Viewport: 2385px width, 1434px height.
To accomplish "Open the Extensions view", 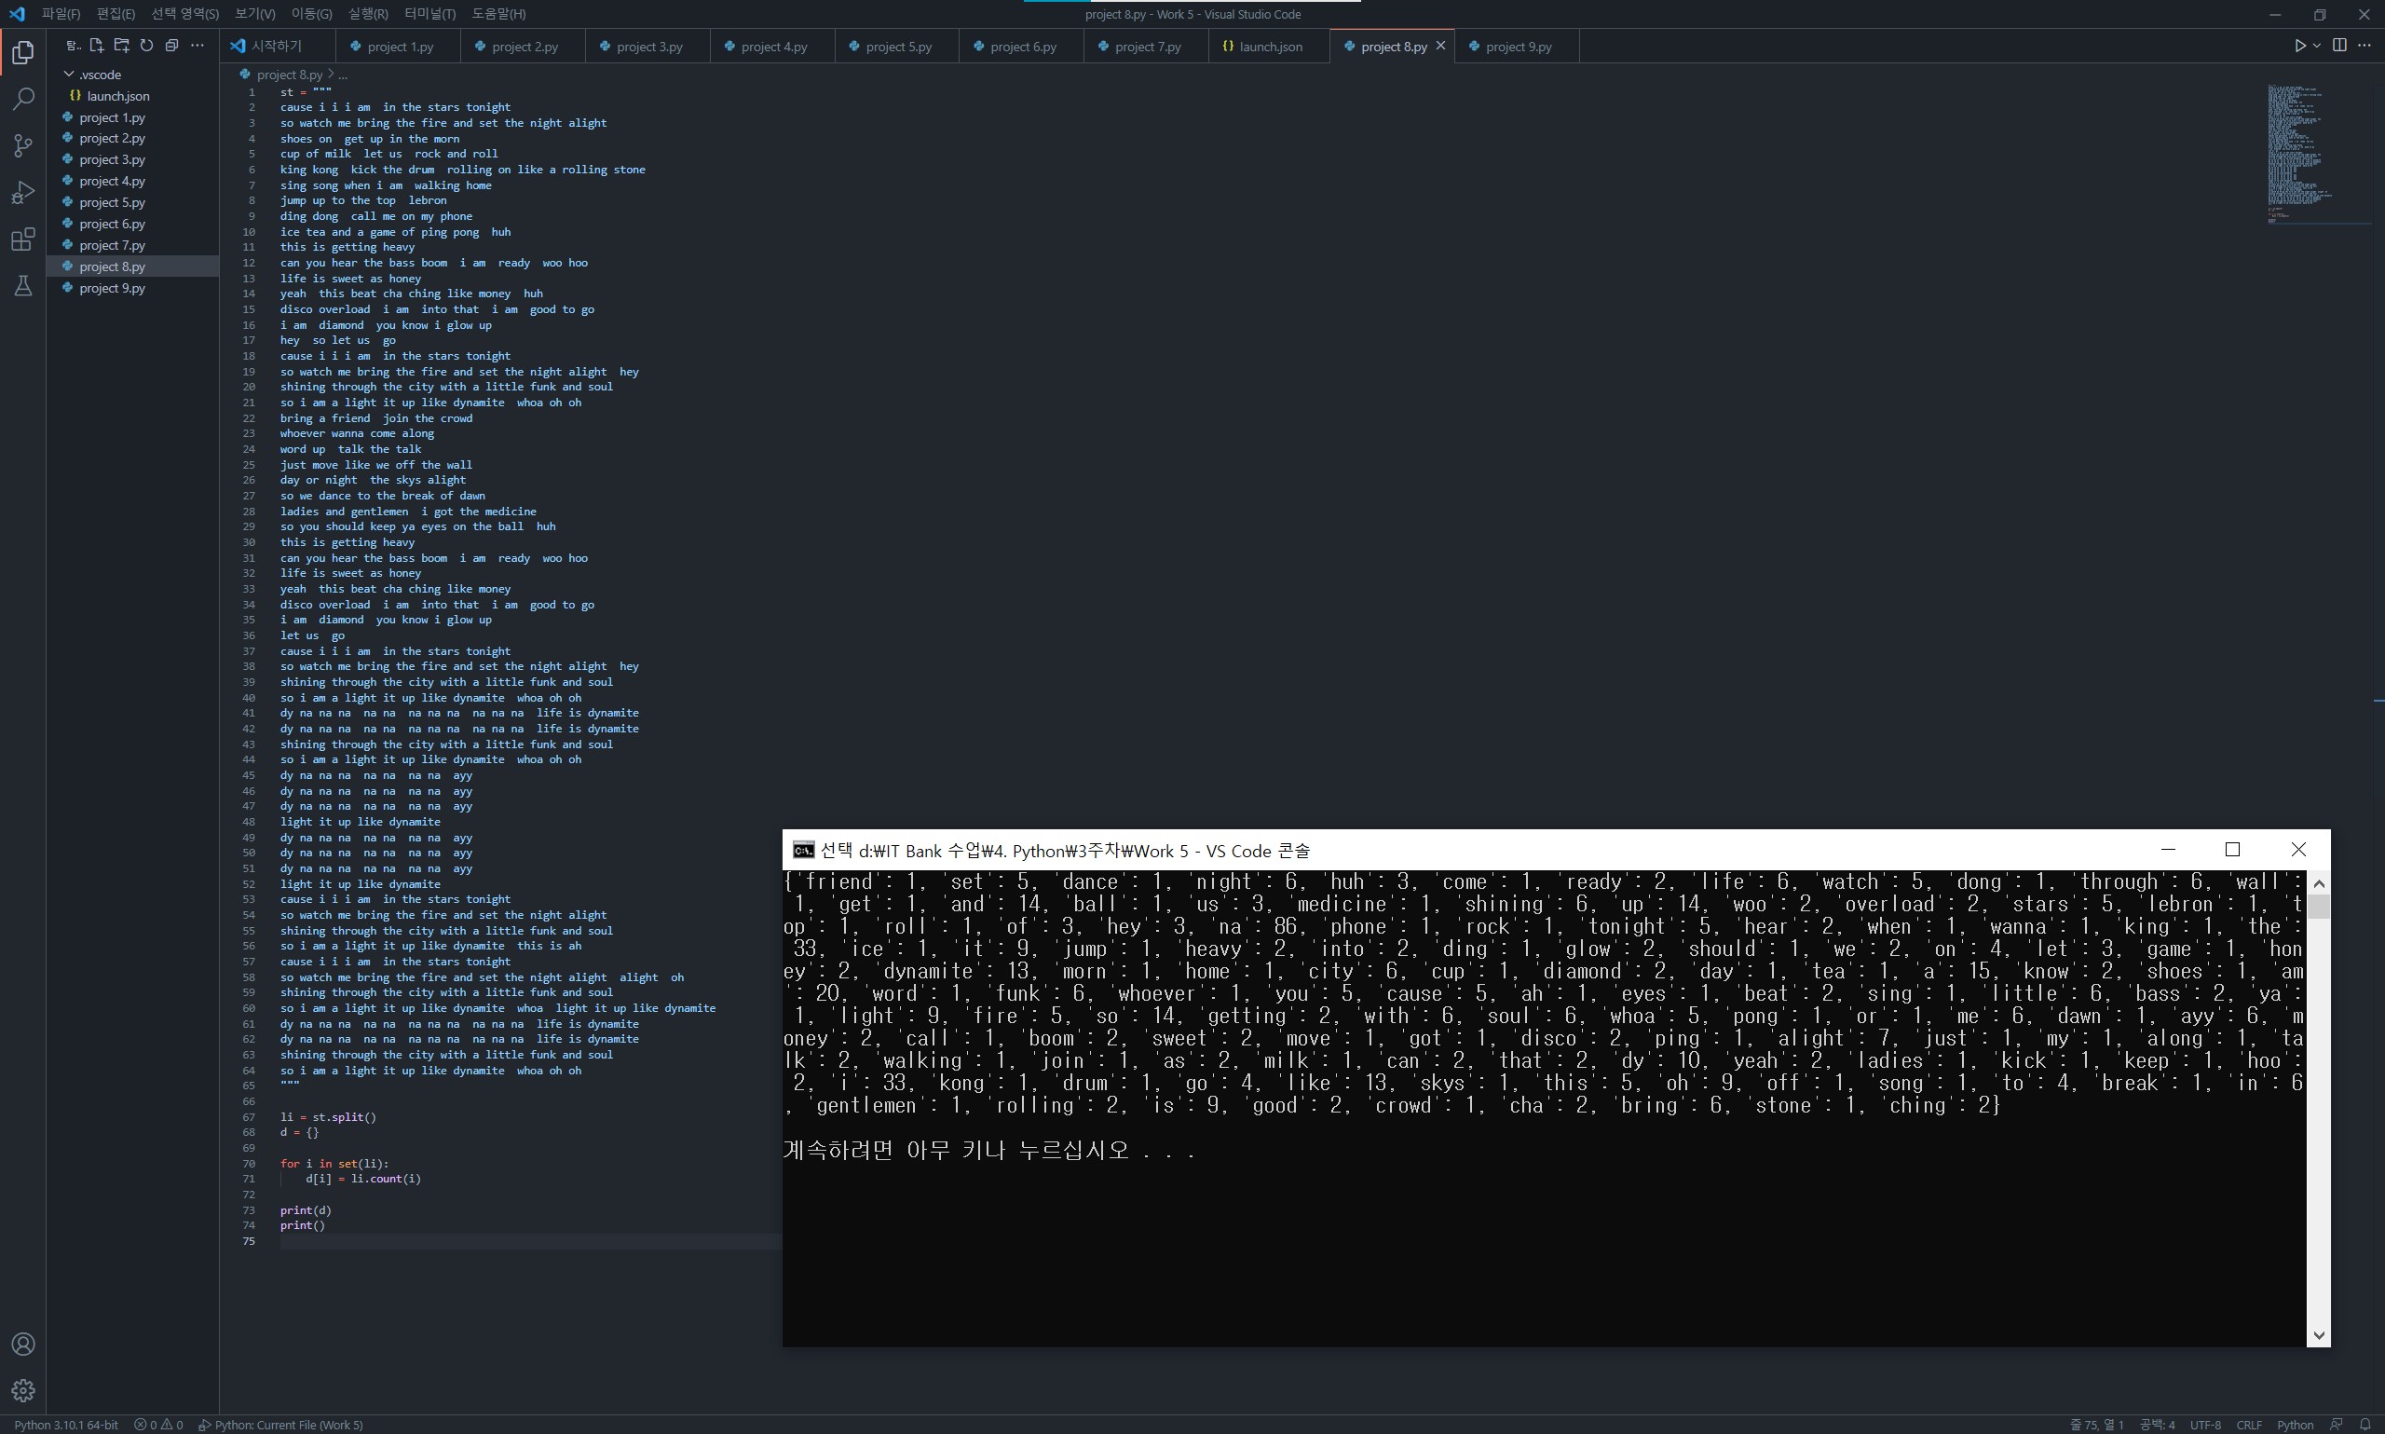I will [23, 239].
